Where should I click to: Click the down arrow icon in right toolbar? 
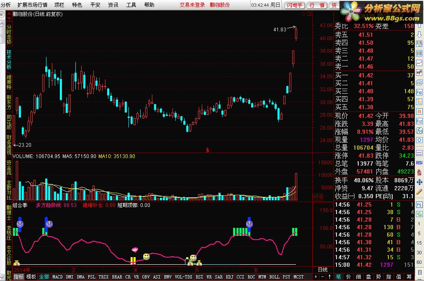(419, 35)
